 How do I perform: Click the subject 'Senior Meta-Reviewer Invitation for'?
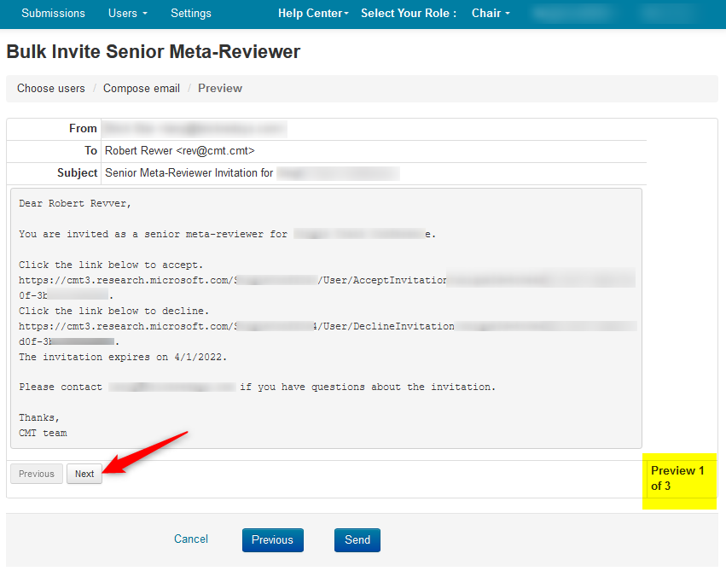pyautogui.click(x=189, y=173)
